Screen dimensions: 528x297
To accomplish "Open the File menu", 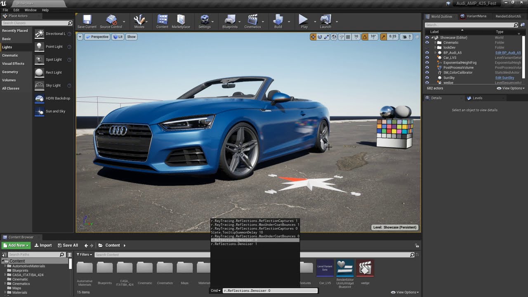I will pos(5,10).
